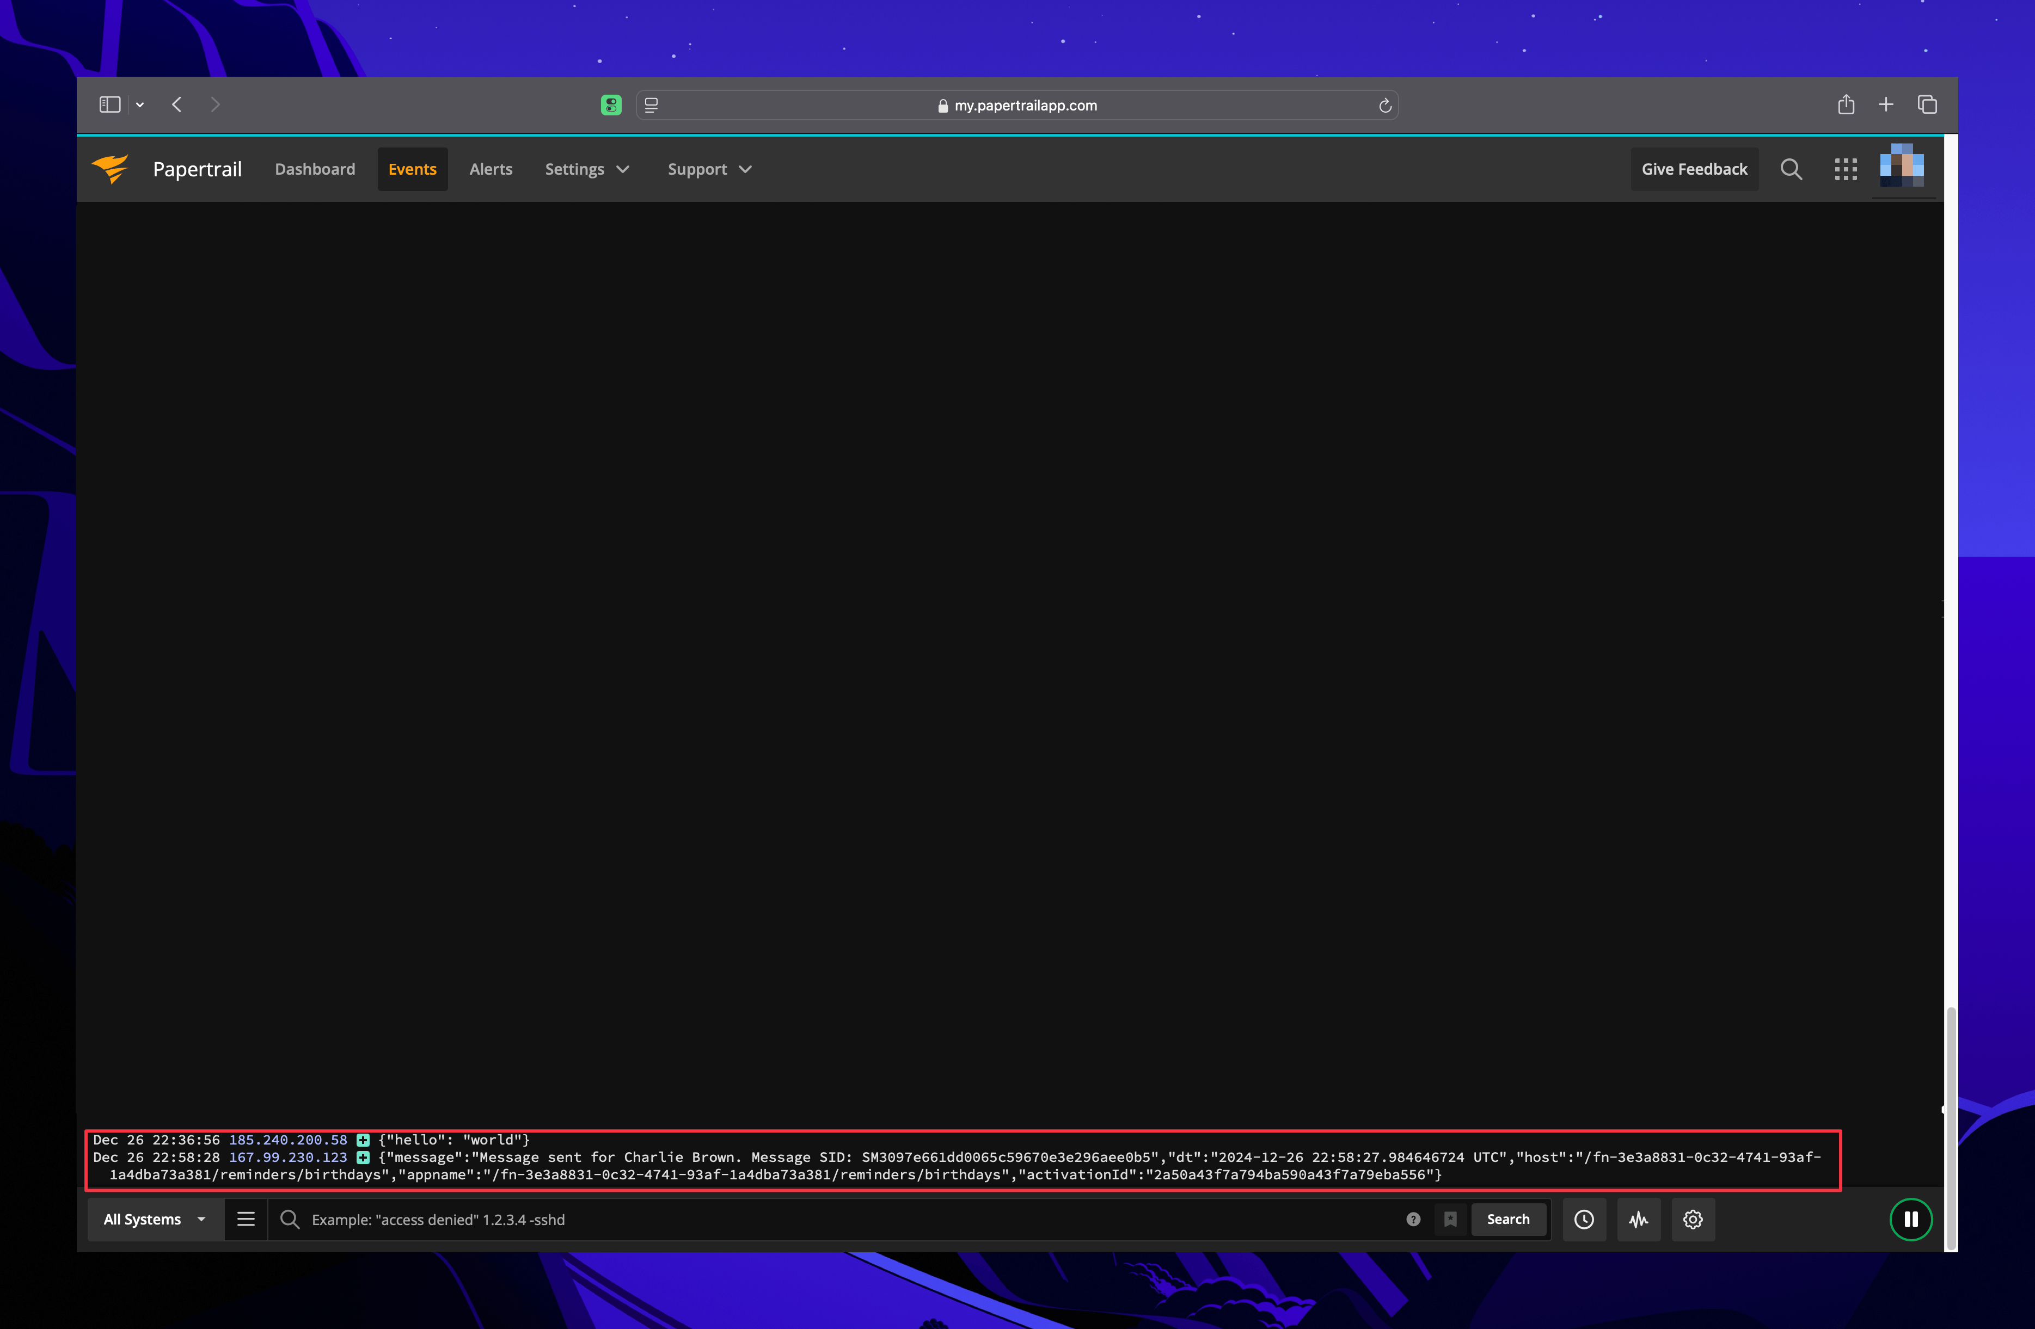Go back in Safari history

(177, 104)
